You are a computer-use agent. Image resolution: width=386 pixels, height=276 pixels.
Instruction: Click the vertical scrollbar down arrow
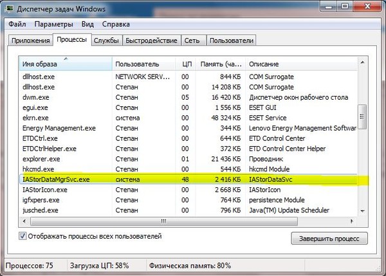[x=362, y=211]
